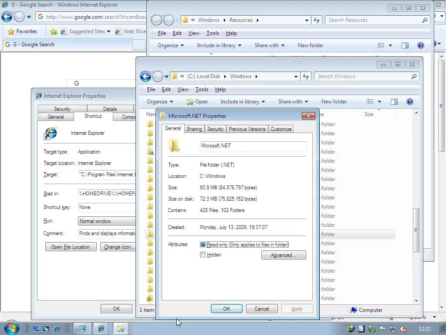Image resolution: width=446 pixels, height=335 pixels.
Task: Open Tools menu in Windows folder window
Action: coord(202,89)
